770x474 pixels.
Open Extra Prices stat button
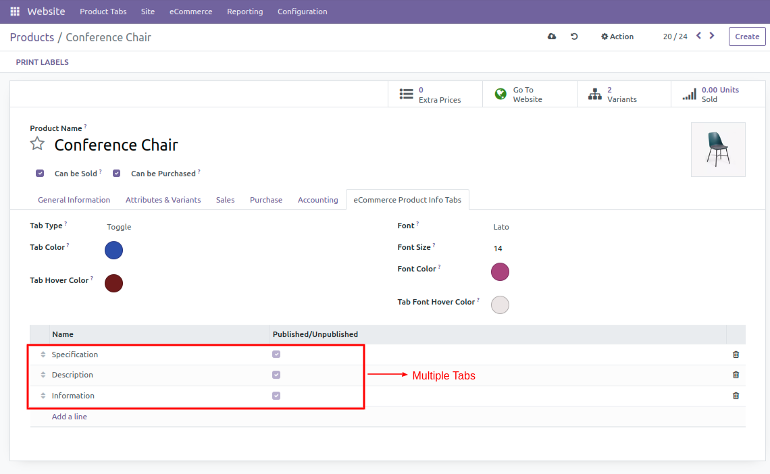[x=435, y=95]
